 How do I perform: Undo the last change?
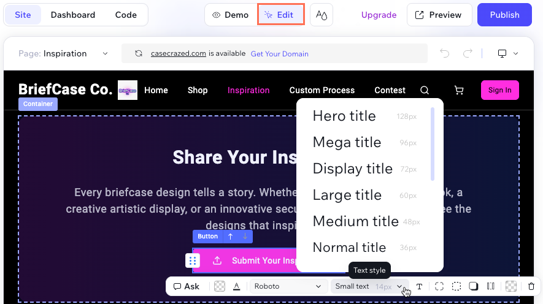pos(445,53)
